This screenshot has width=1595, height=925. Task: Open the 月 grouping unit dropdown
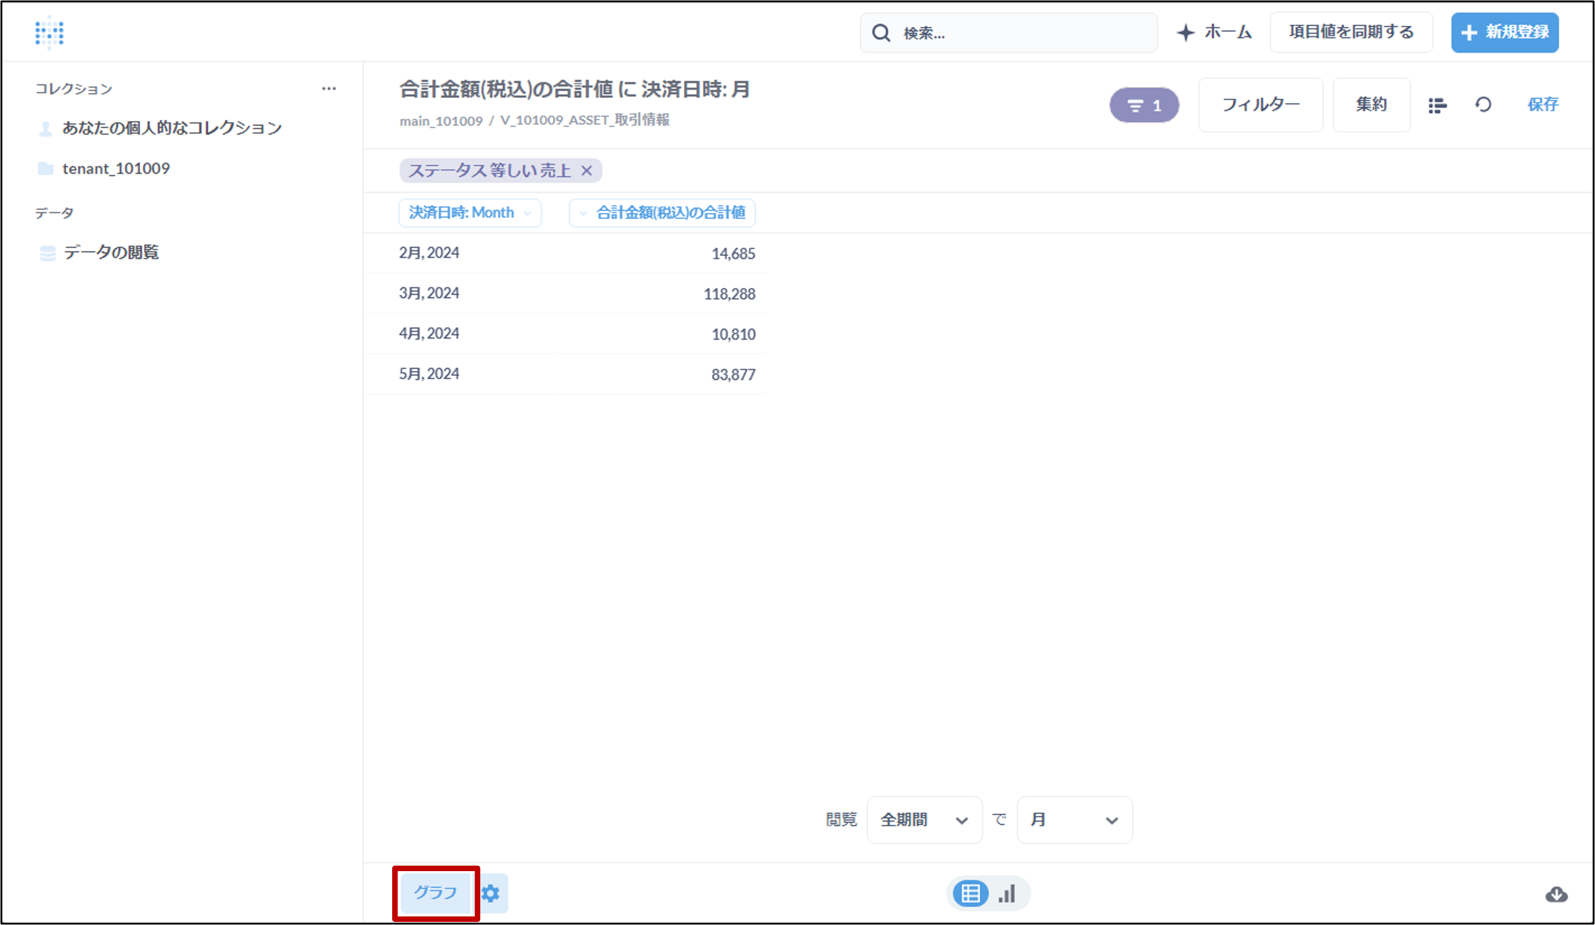[x=1074, y=820]
